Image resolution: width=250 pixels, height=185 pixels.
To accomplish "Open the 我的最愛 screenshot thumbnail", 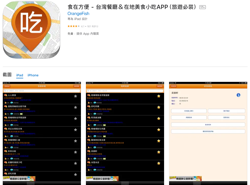I will [x=125, y=133].
